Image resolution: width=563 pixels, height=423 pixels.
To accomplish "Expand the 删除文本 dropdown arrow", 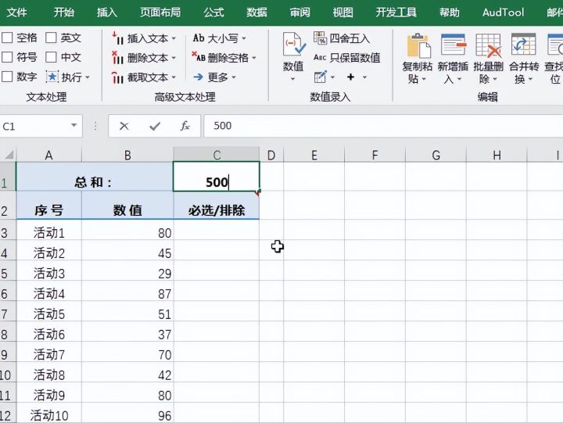I will [x=174, y=57].
